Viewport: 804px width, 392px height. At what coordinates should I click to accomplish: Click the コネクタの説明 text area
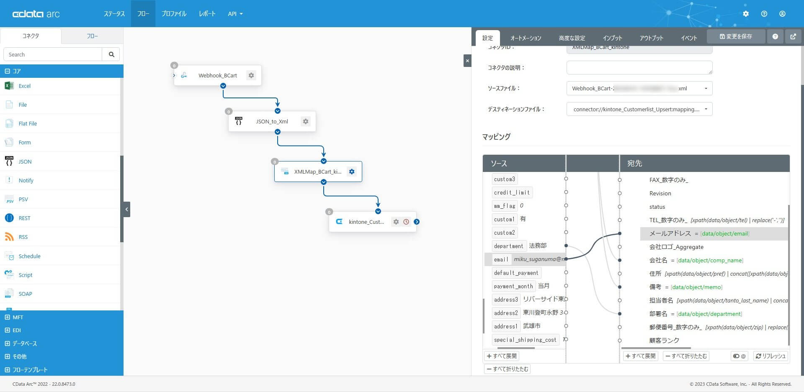click(639, 67)
